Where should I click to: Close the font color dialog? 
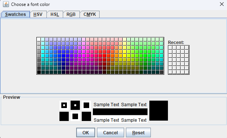[x=222, y=4]
